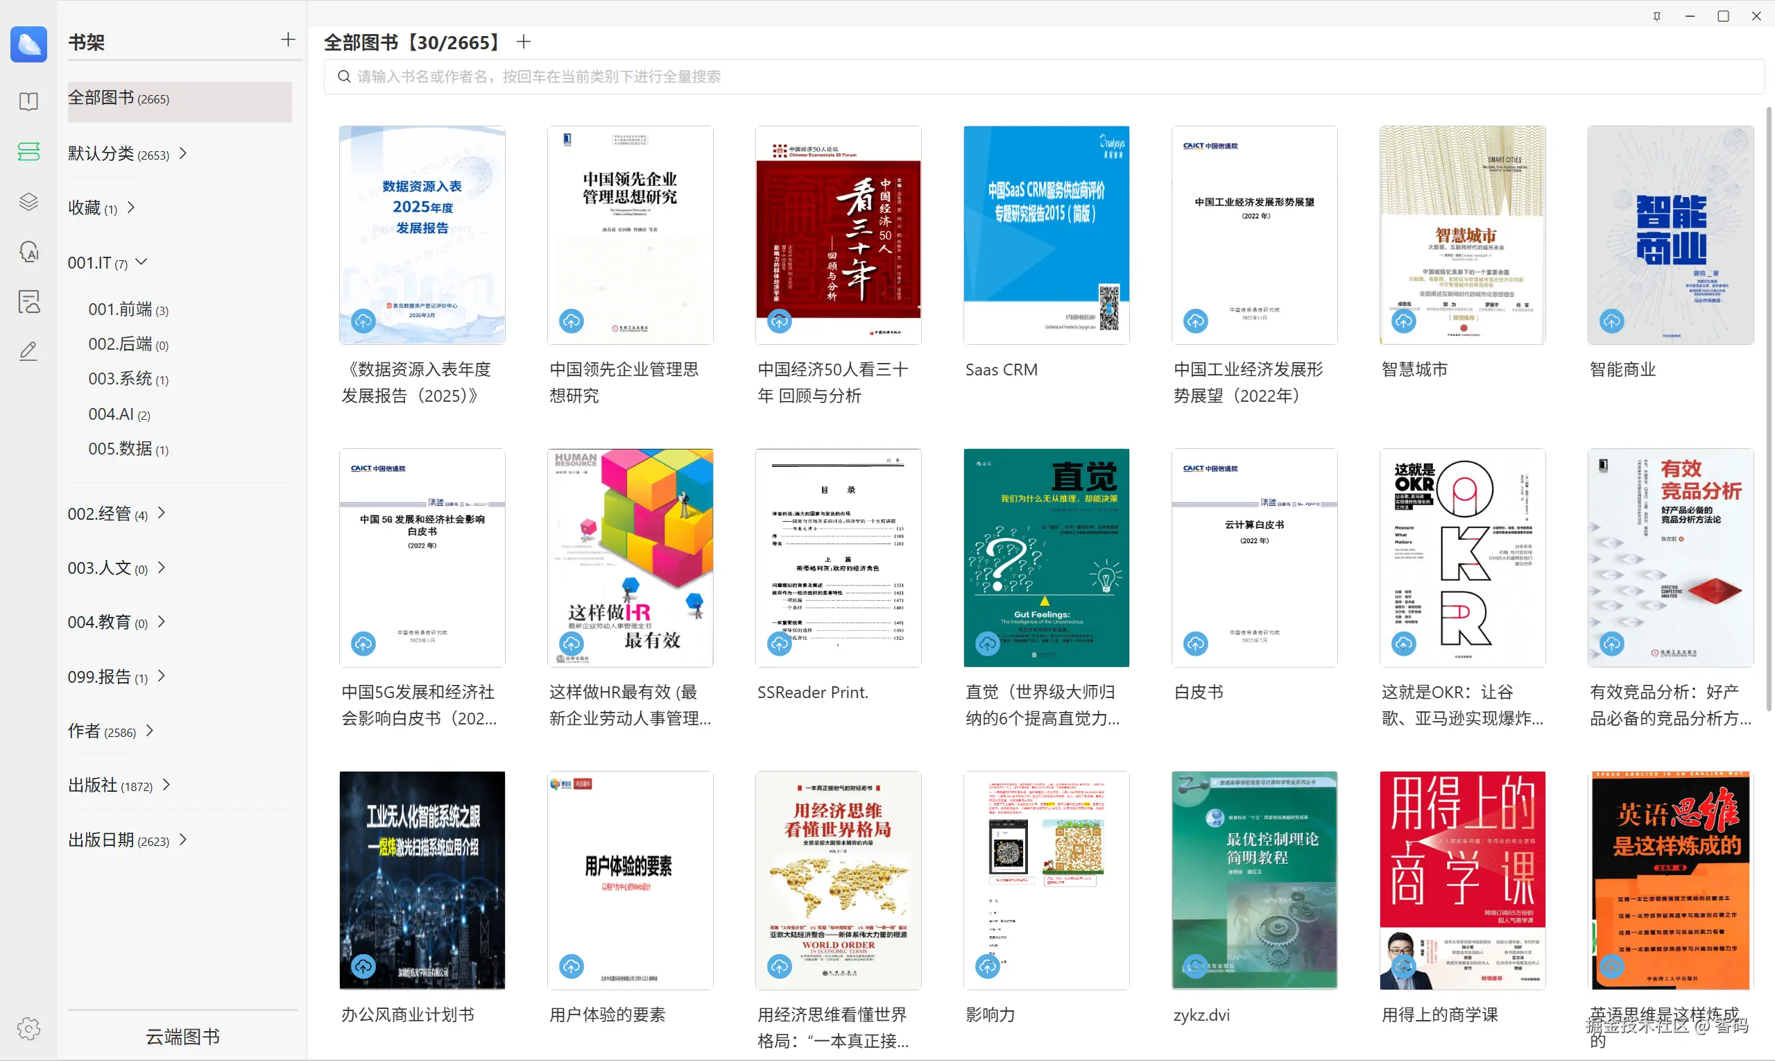Open the reading book icon in sidebar
Image resolution: width=1775 pixels, height=1061 pixels.
(x=28, y=101)
